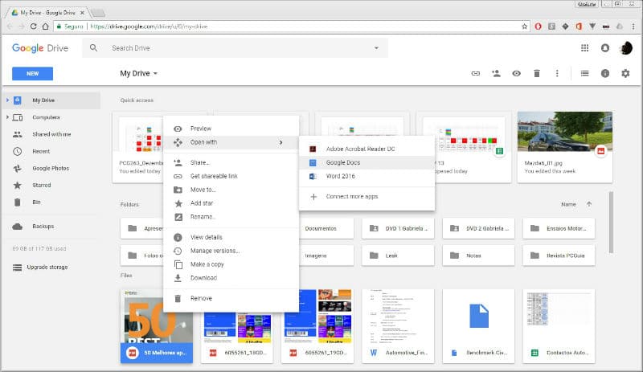Open search options dropdown arrow
This screenshot has width=643, height=372.
(375, 48)
